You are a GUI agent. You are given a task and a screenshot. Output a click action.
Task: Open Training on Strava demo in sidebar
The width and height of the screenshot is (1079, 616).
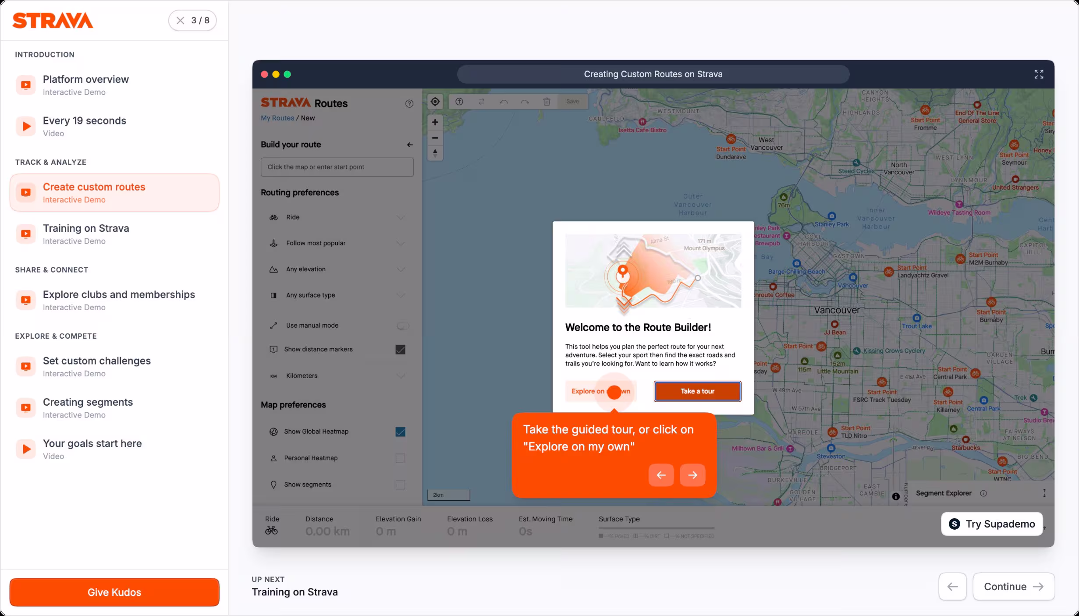click(x=114, y=234)
